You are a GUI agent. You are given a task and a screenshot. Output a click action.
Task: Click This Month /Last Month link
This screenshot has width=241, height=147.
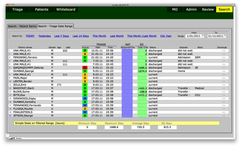pyautogui.click(x=142, y=36)
